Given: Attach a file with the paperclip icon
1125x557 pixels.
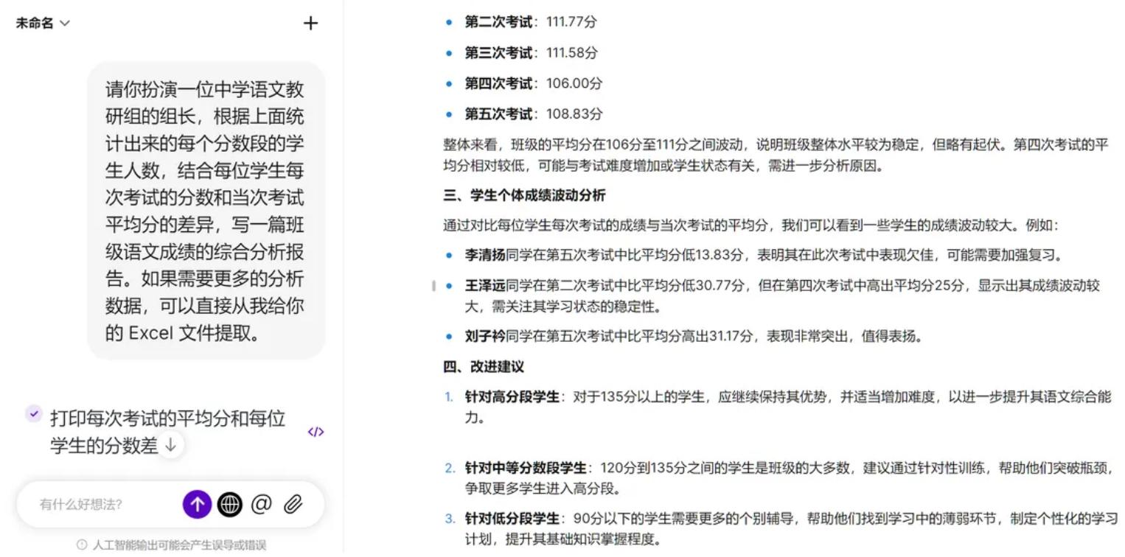Looking at the screenshot, I should (293, 505).
